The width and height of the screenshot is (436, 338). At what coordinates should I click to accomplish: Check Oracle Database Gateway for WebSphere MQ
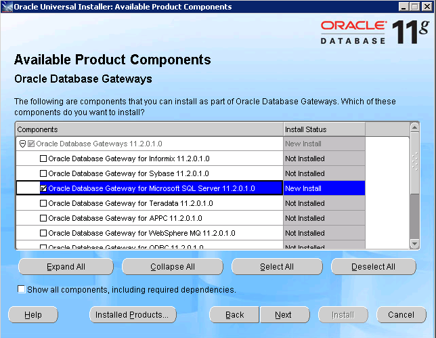pos(43,233)
